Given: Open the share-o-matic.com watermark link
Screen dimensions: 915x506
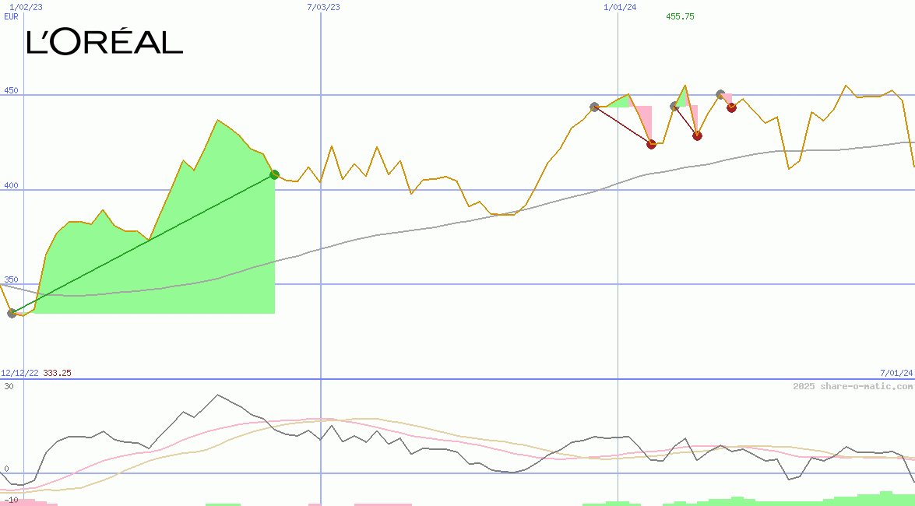Looking at the screenshot, I should click(852, 386).
